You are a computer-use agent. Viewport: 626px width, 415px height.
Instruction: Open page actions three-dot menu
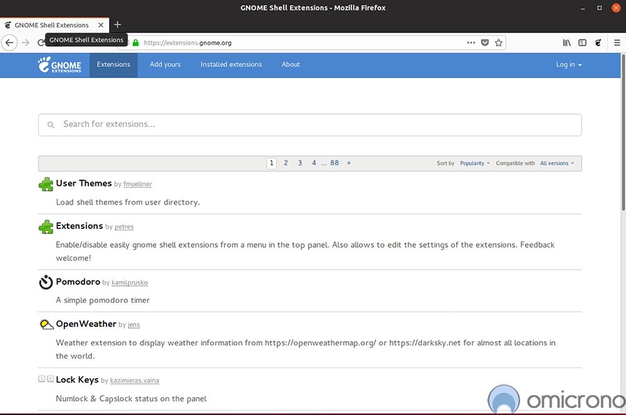(x=471, y=43)
